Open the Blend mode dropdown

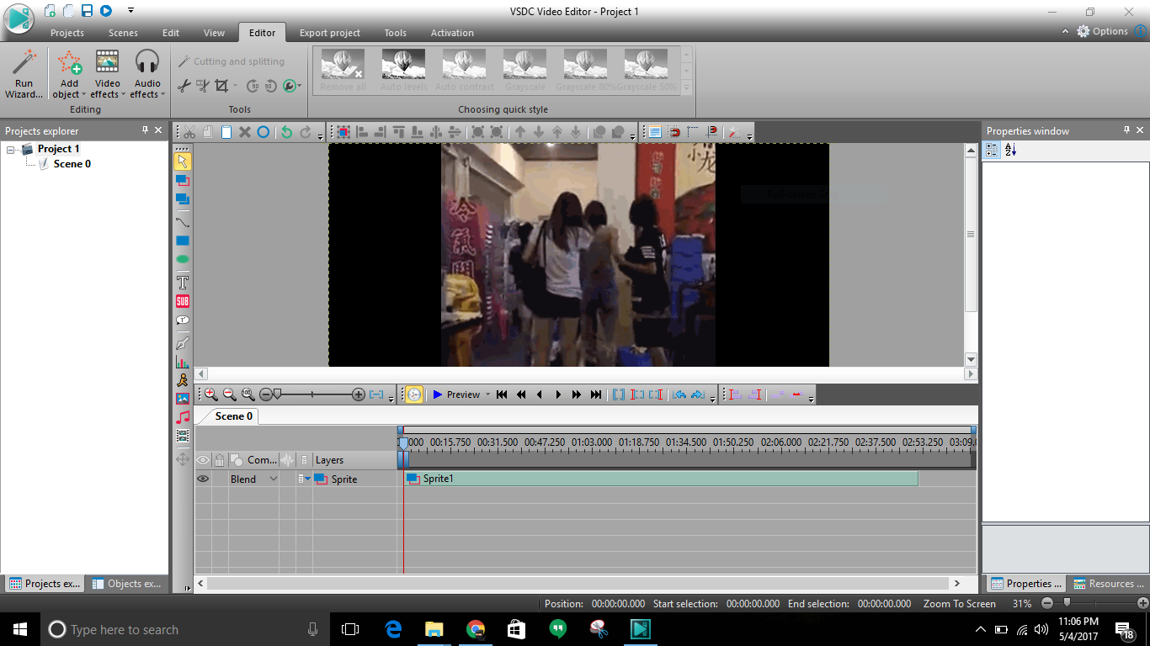pos(273,479)
